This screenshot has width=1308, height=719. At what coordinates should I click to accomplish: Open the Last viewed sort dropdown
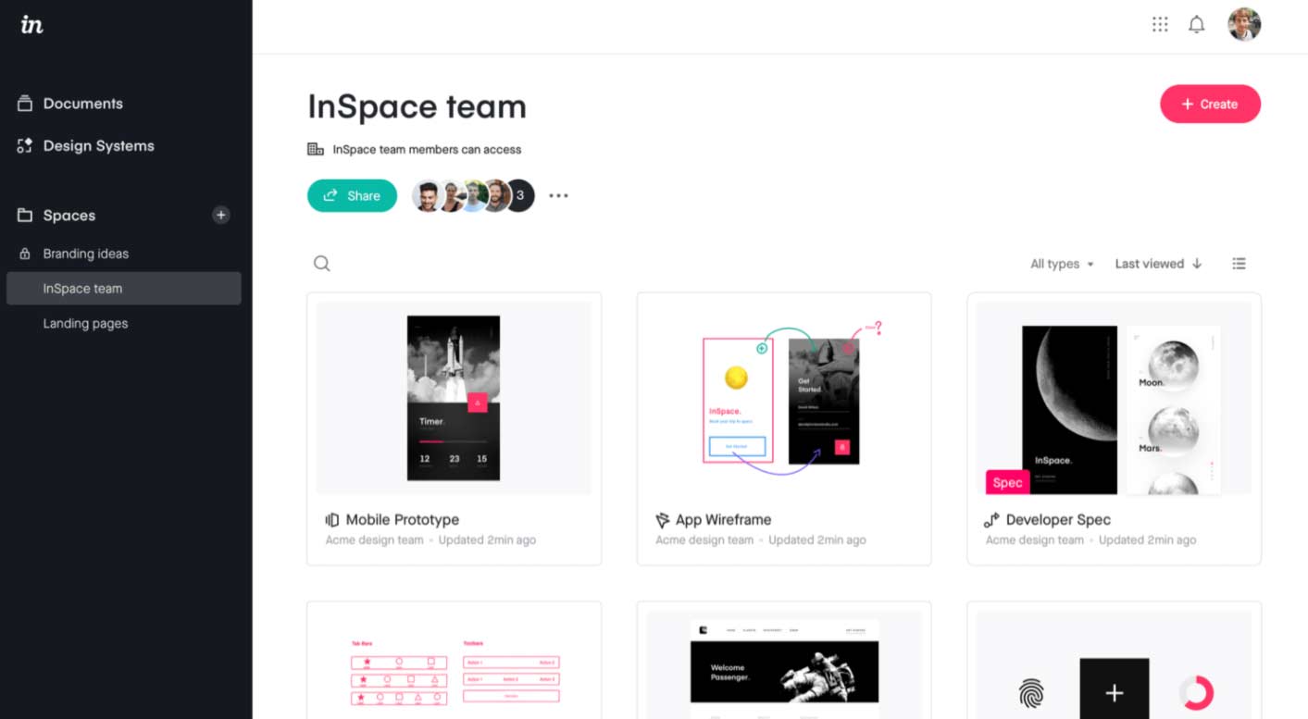coord(1151,264)
